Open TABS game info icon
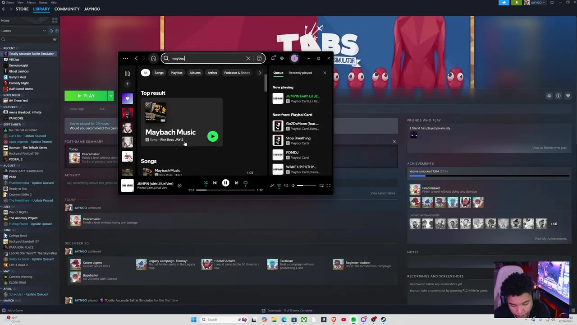This screenshot has height=325, width=577. pos(558,96)
